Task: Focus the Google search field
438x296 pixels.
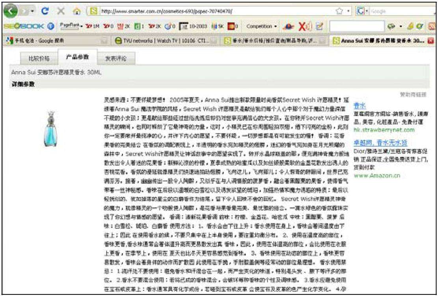Action: pyautogui.click(x=402, y=11)
